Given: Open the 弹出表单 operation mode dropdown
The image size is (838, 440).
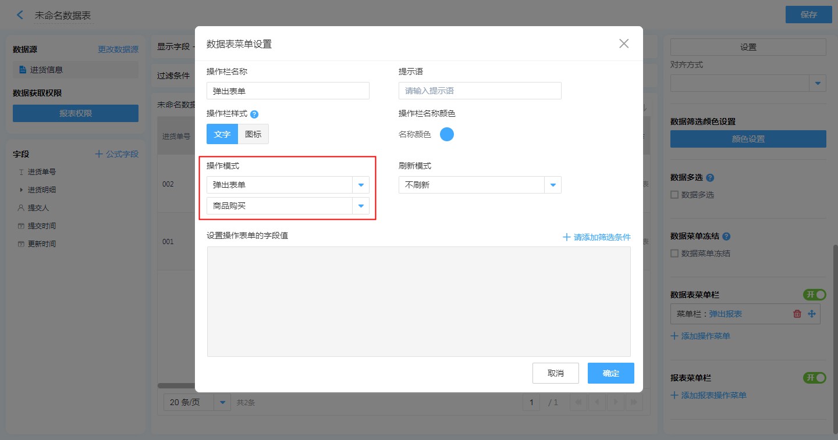Looking at the screenshot, I should click(x=361, y=185).
